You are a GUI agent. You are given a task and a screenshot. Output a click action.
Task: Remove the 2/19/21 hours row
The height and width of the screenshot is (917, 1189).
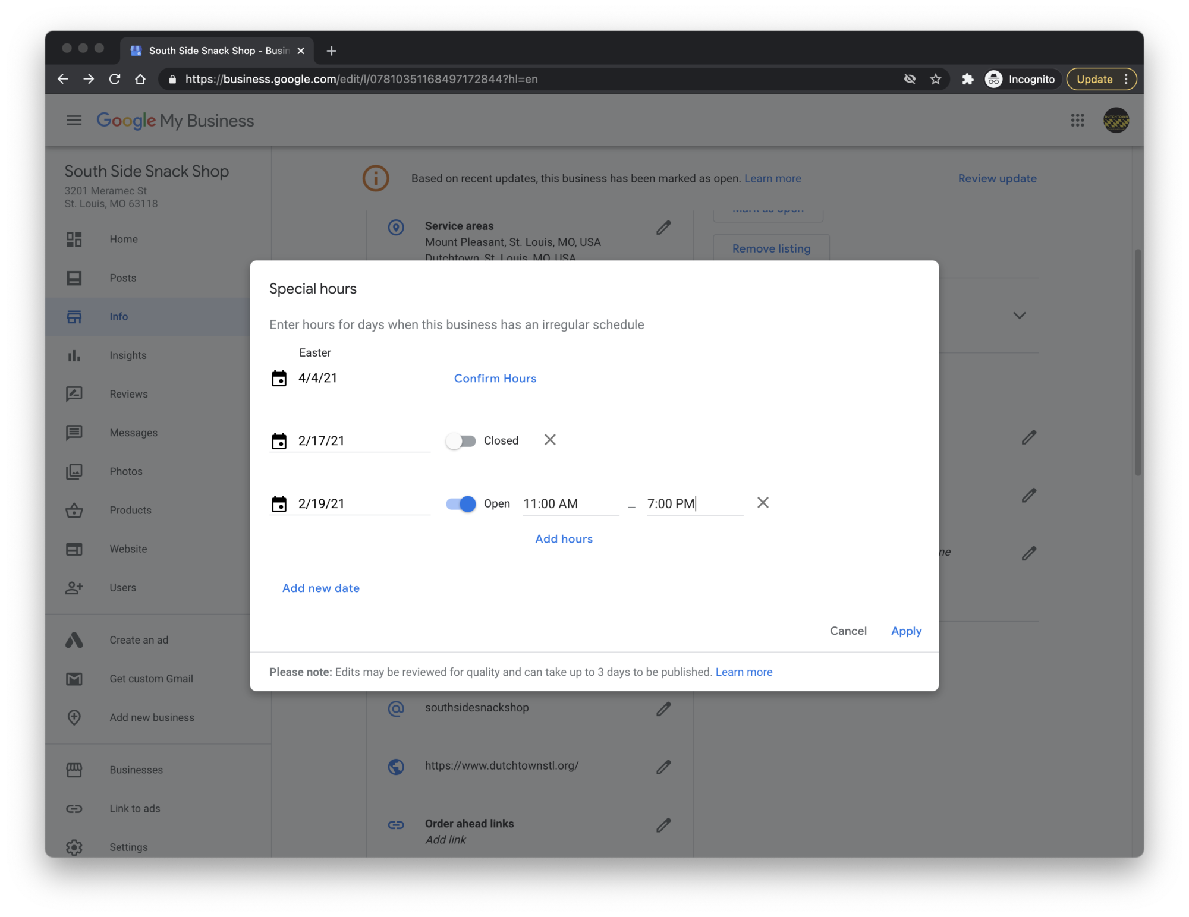pos(763,503)
